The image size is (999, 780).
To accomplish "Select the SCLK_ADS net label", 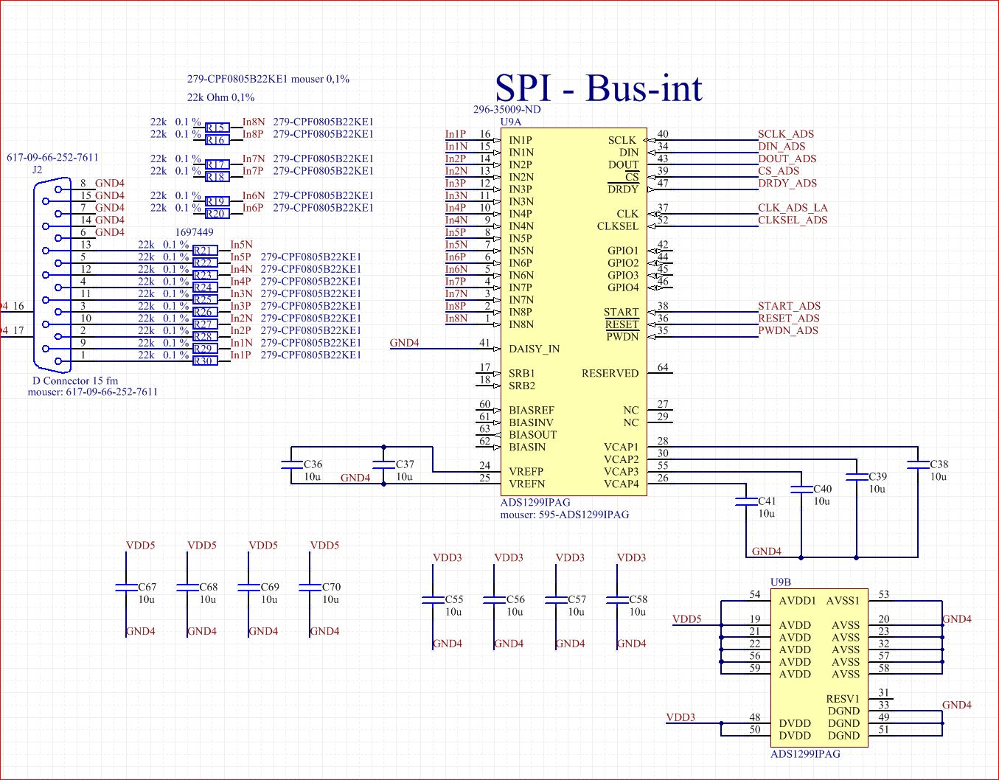I will (x=786, y=134).
